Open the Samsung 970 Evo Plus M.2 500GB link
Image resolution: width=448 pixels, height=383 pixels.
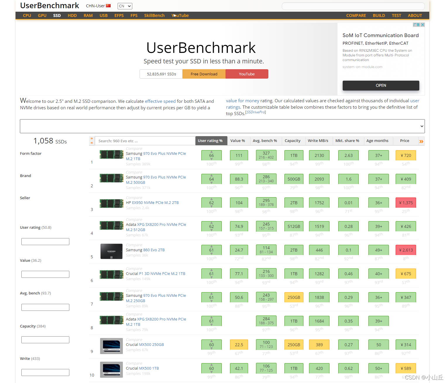(x=156, y=180)
